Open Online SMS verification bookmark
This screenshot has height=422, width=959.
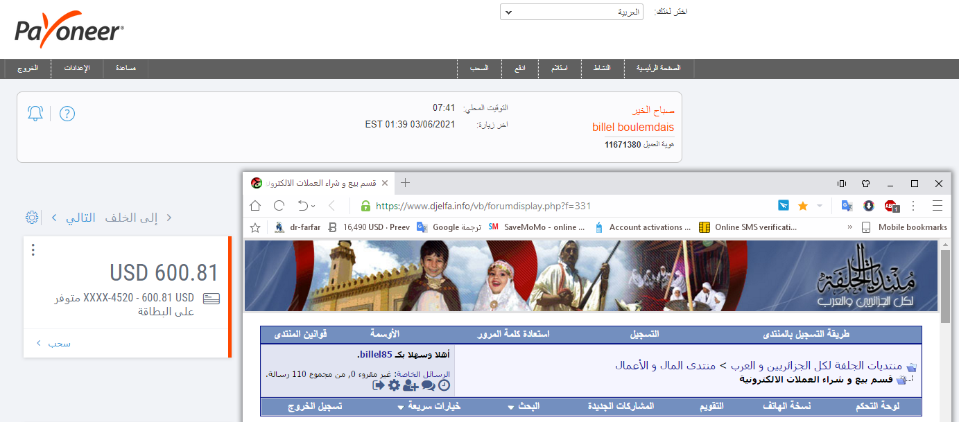[x=748, y=227]
